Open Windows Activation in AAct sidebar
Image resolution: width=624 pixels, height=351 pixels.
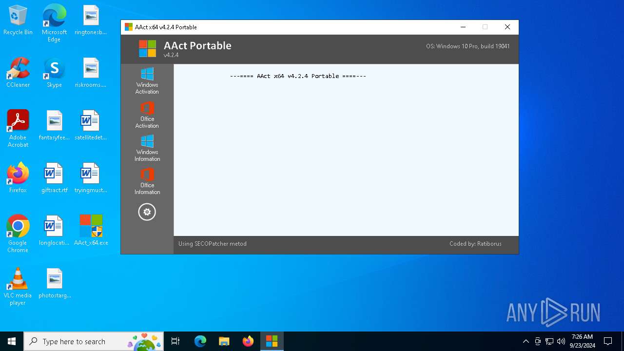[x=147, y=81]
